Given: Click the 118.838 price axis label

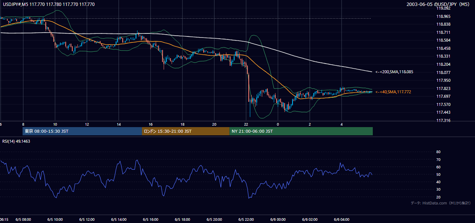Looking at the screenshot, I should tap(443, 24).
